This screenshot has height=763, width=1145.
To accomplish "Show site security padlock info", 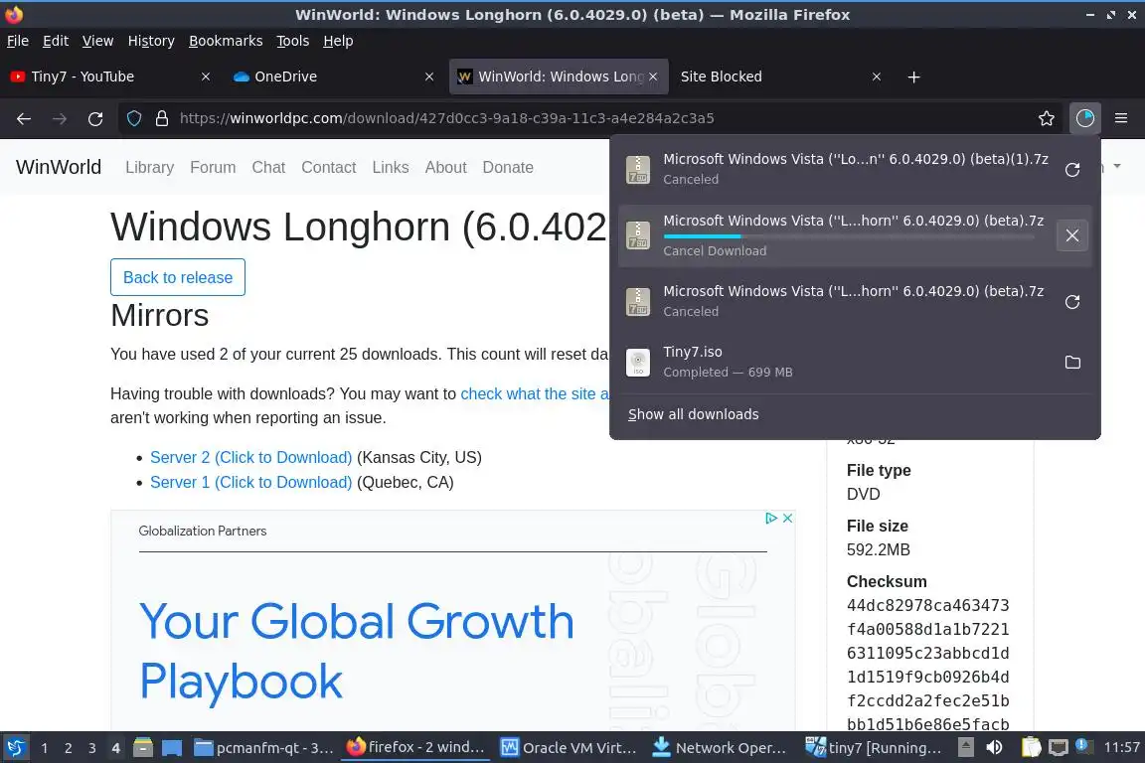I will (162, 118).
